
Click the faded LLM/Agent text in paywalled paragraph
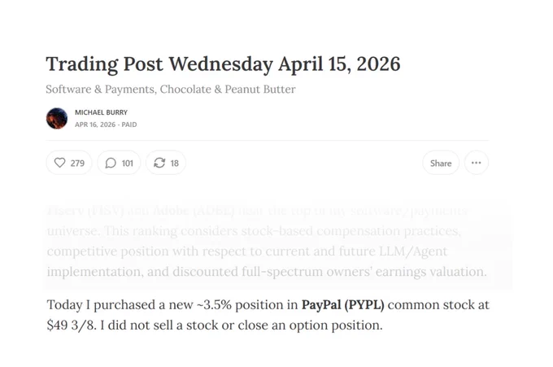(413, 251)
